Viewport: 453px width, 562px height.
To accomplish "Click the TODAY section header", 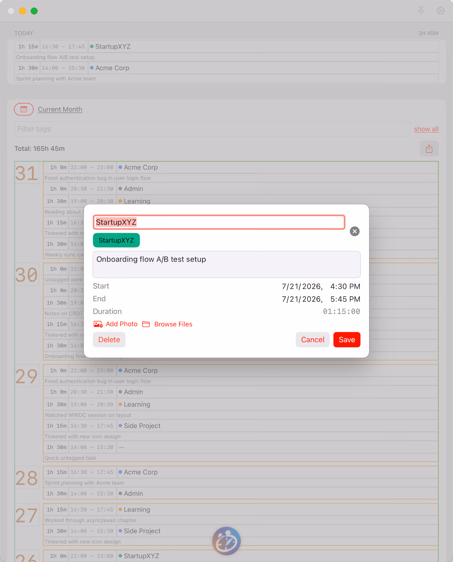I will click(24, 33).
